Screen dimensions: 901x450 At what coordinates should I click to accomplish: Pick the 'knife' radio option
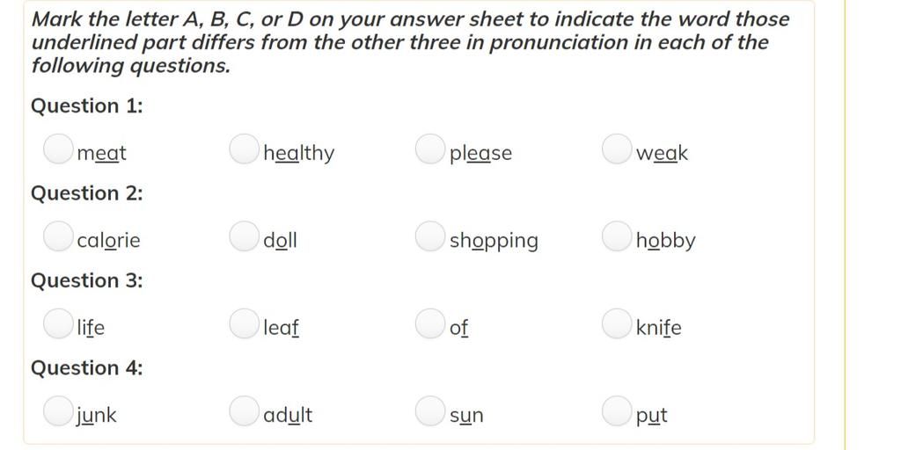point(617,324)
